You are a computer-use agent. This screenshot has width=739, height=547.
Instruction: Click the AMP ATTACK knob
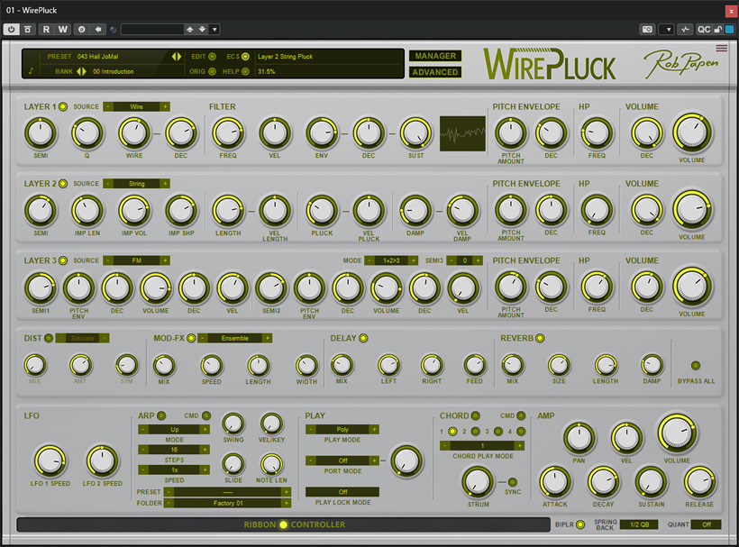(555, 482)
